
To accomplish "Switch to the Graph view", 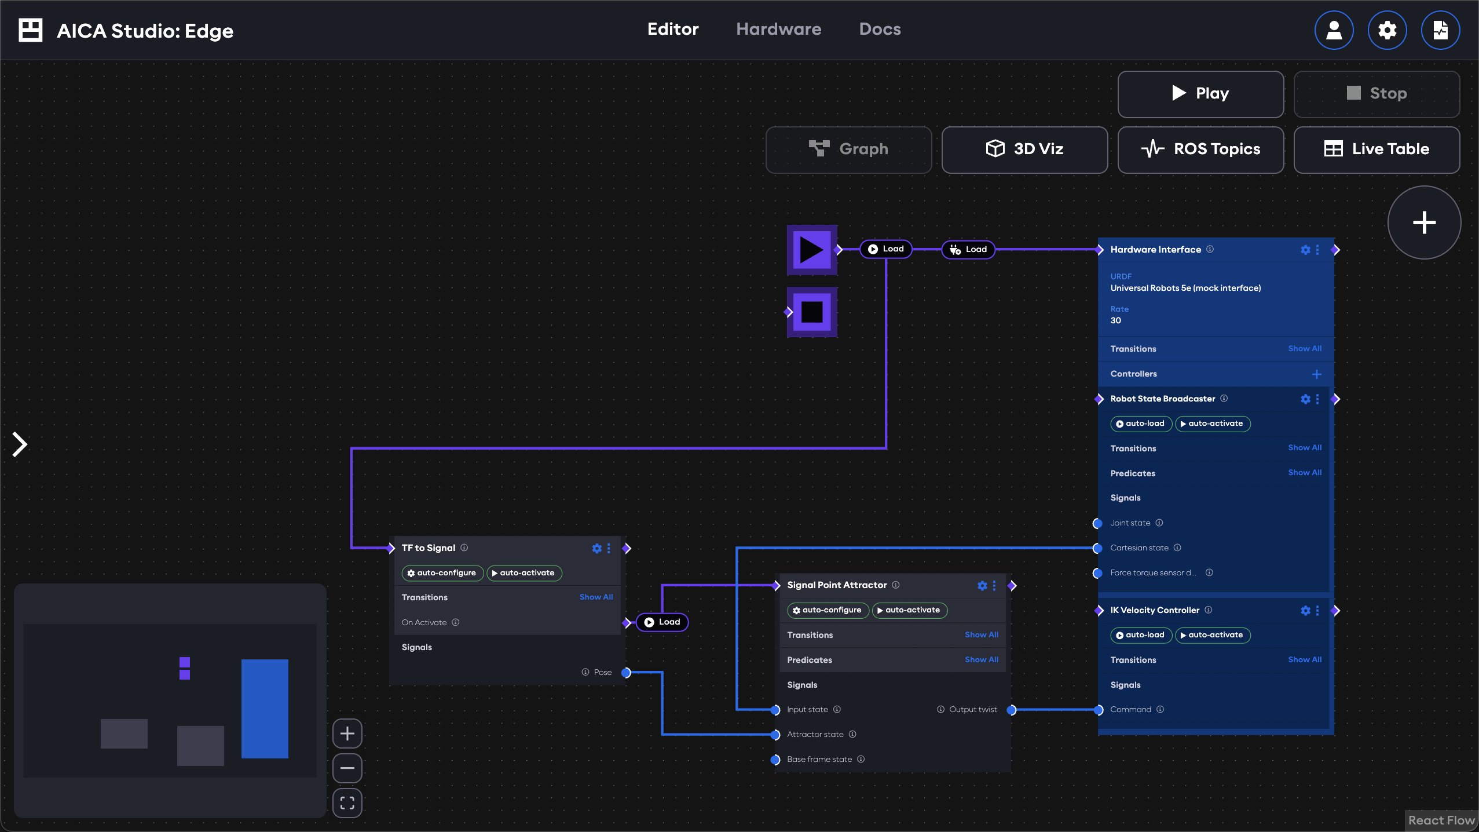I will pyautogui.click(x=848, y=149).
